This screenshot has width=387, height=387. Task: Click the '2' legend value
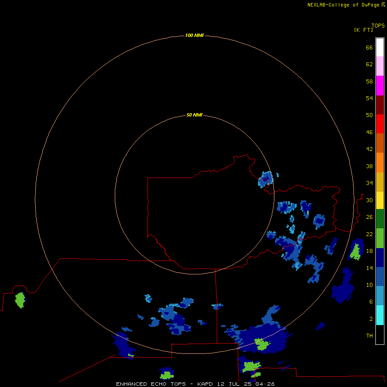coord(371,319)
